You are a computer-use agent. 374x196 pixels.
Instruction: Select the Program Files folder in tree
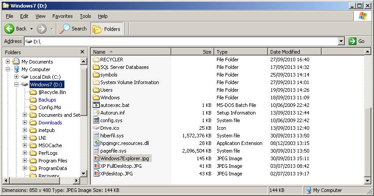[53, 161]
